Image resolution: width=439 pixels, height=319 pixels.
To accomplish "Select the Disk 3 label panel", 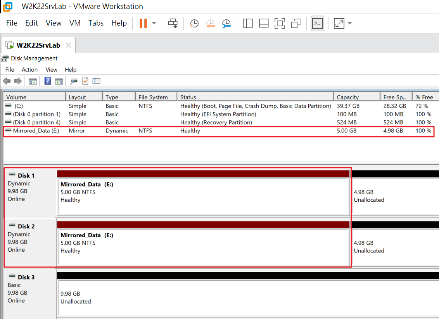I will [x=29, y=293].
